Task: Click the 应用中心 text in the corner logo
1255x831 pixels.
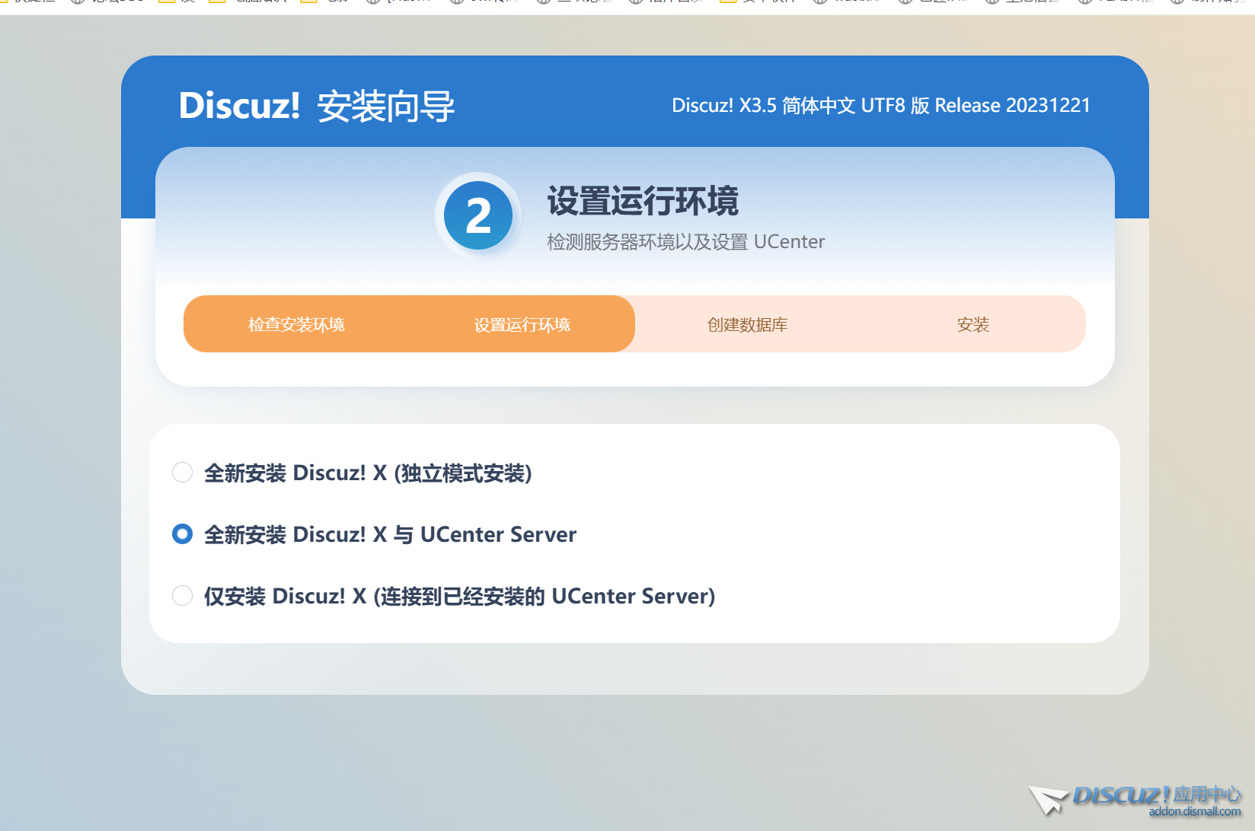Action: click(1207, 794)
